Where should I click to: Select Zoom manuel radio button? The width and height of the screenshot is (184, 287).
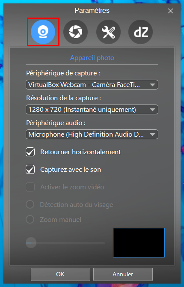30,219
